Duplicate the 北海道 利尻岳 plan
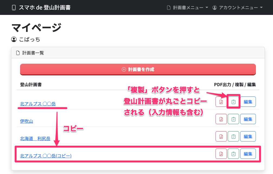Screen dimensions: 273x174 [233, 136]
